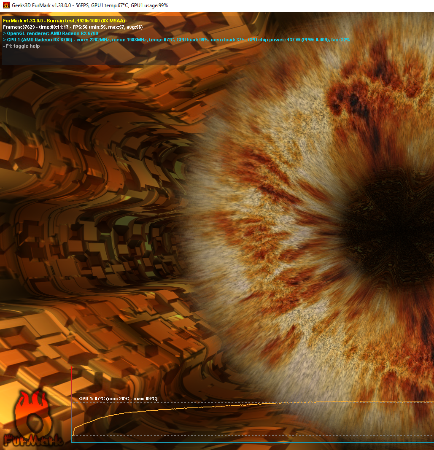Click the 'Frames:37629 - time:00:11:17' stats line
The width and height of the screenshot is (434, 450).
pos(73,27)
